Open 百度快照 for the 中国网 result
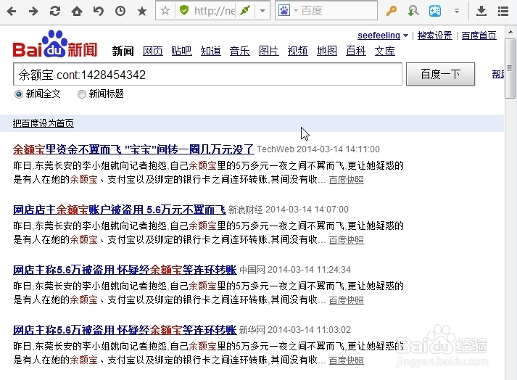The height and width of the screenshot is (380, 517). (x=346, y=300)
